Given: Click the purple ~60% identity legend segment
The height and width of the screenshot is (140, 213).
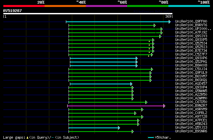Looking at the screenshot, I should (106, 6).
